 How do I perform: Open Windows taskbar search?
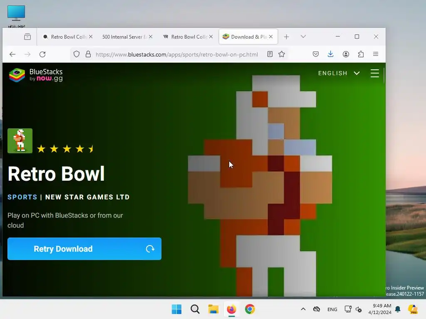(195, 309)
